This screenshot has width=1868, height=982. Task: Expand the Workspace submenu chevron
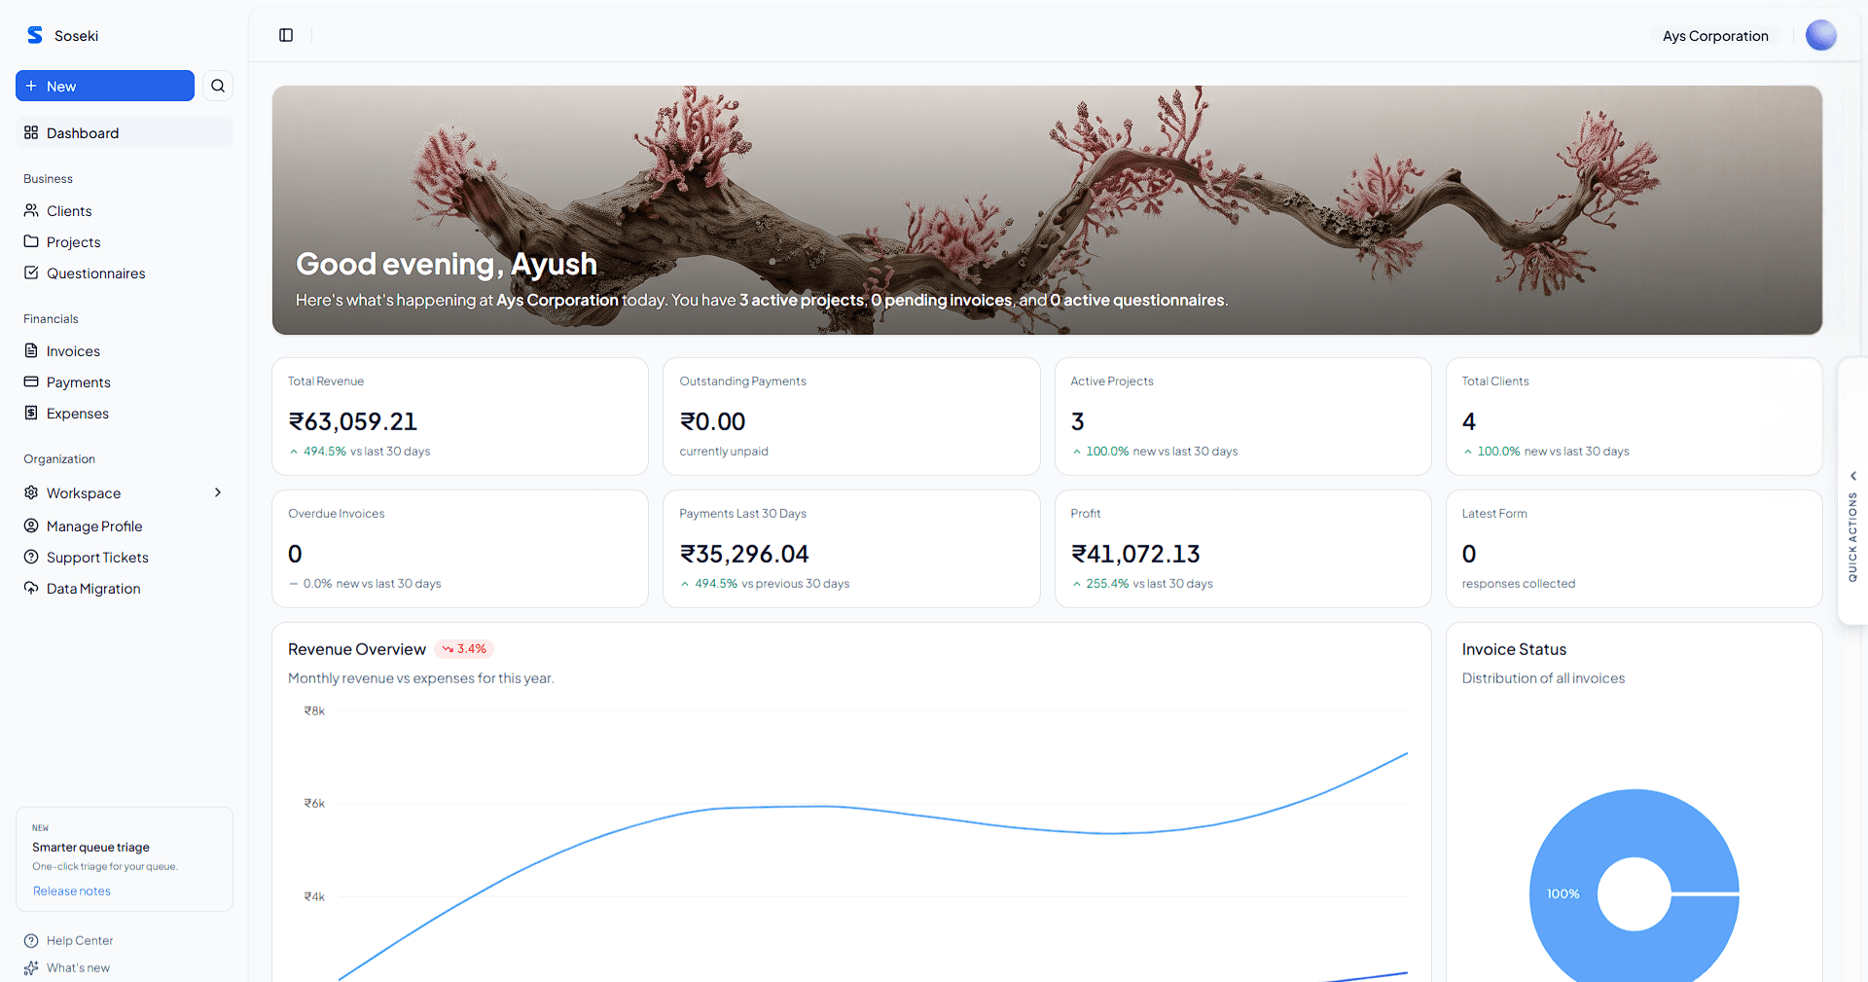[x=218, y=492]
